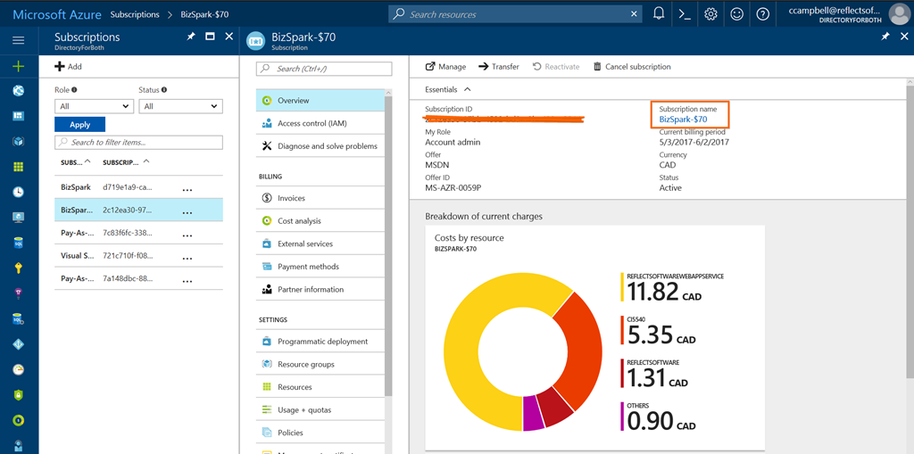Toggle the hamburger sidebar menu
Image resolution: width=914 pixels, height=454 pixels.
tap(19, 40)
